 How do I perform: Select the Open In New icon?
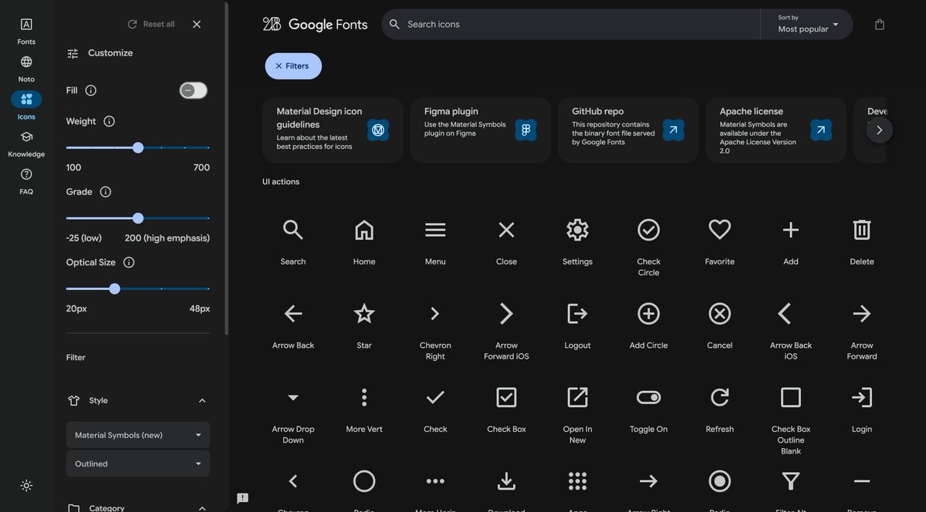[577, 398]
